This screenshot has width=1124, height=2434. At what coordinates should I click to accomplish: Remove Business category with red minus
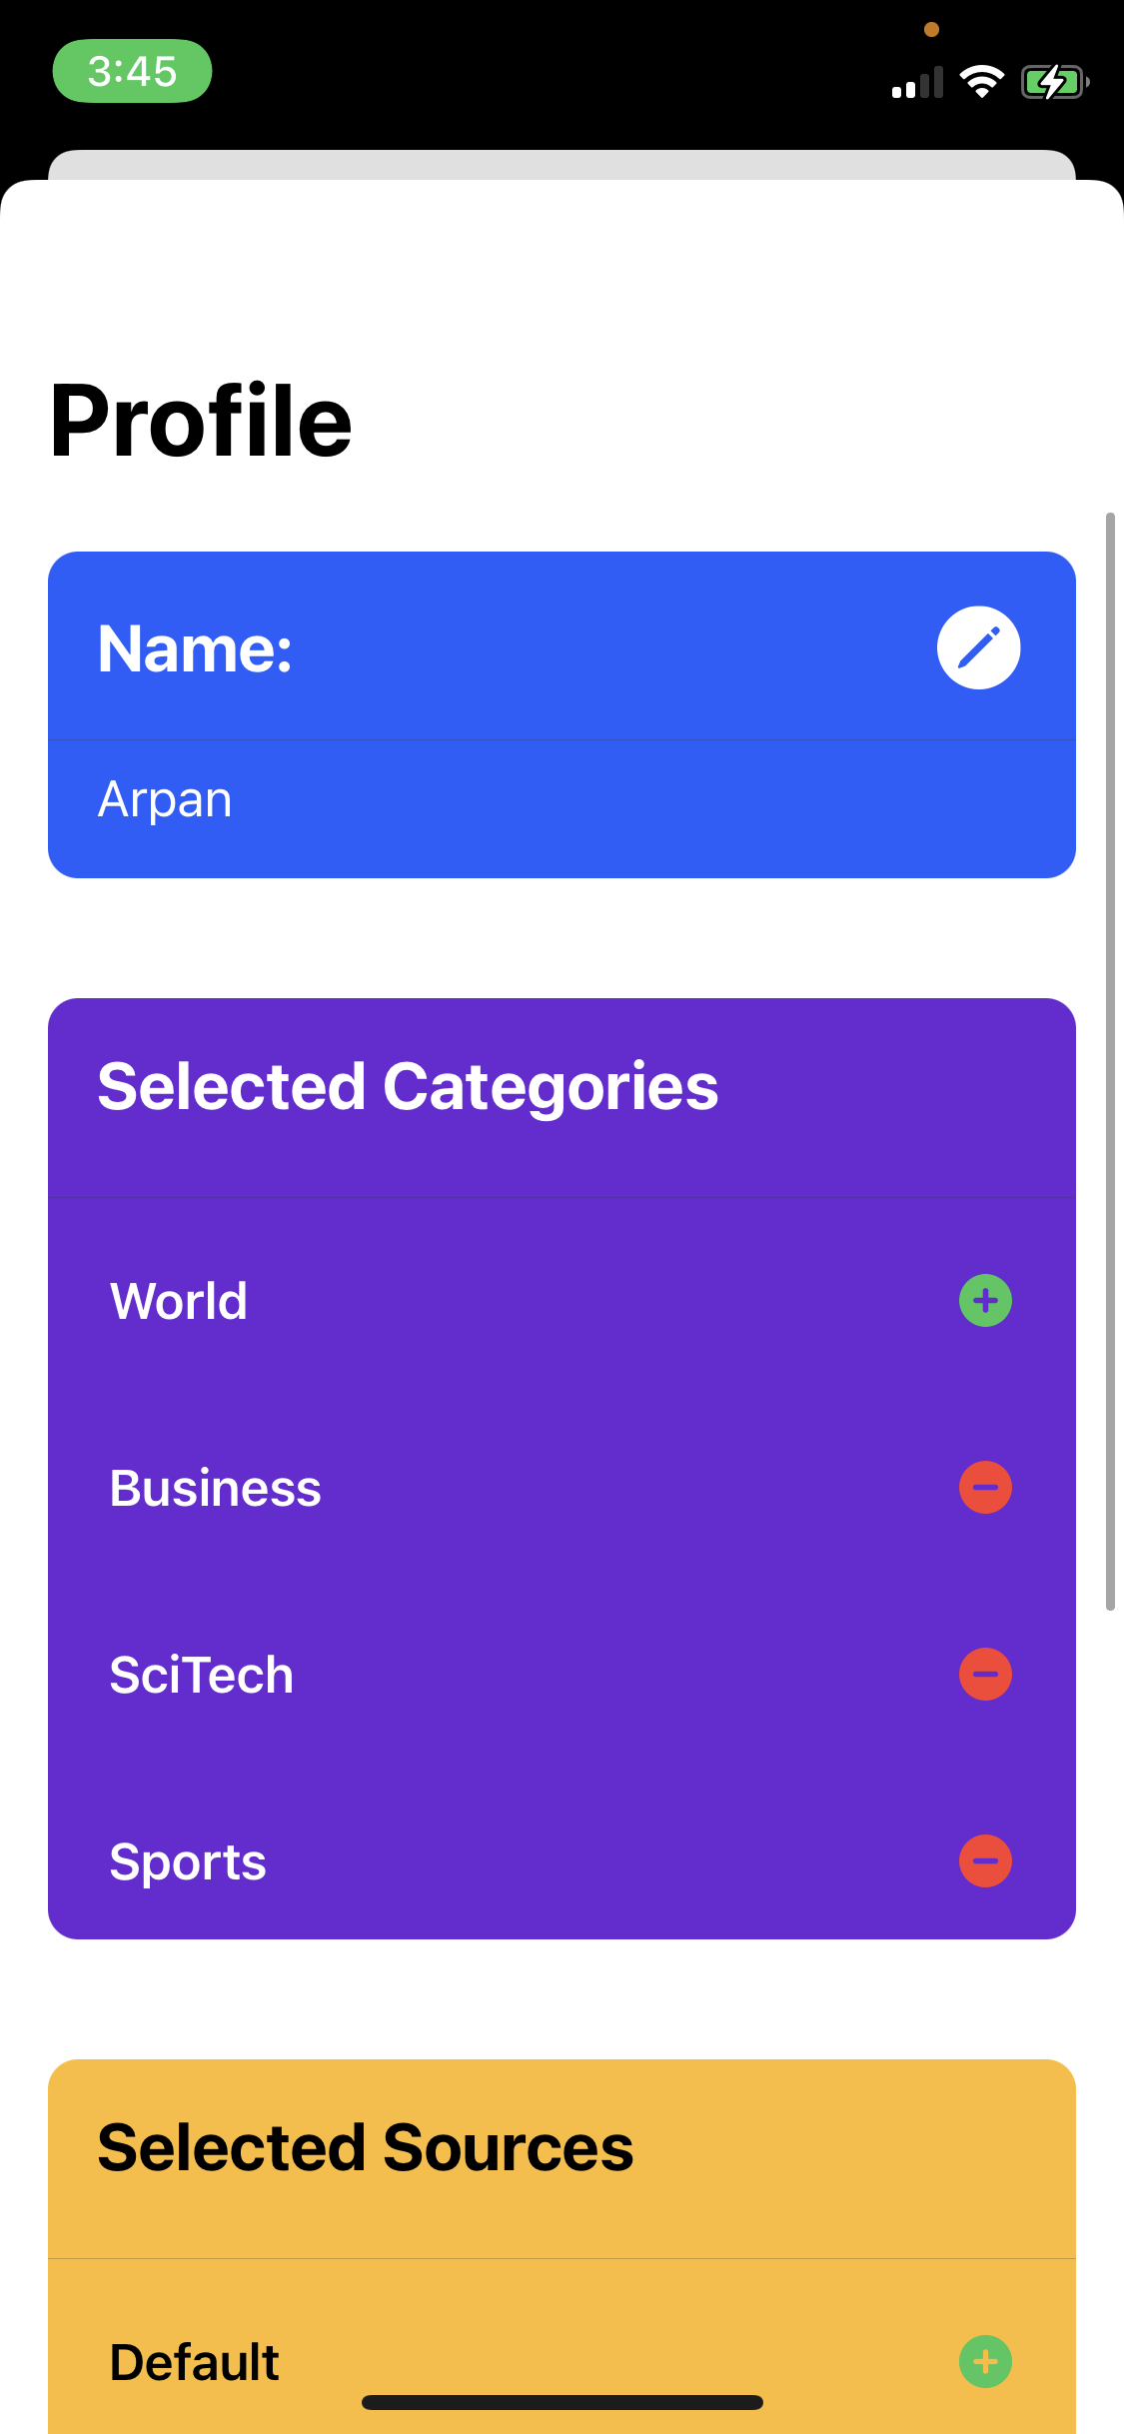click(985, 1487)
